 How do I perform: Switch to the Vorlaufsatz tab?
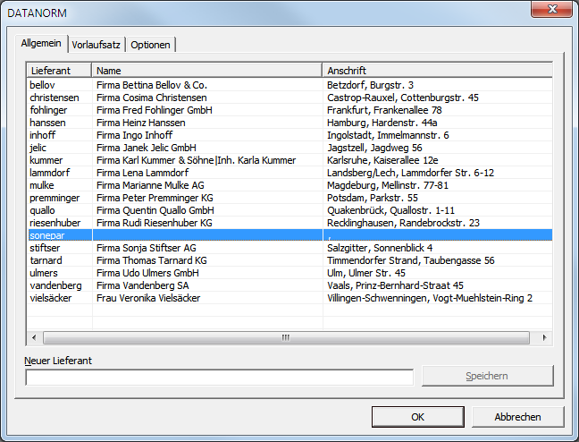tap(96, 45)
